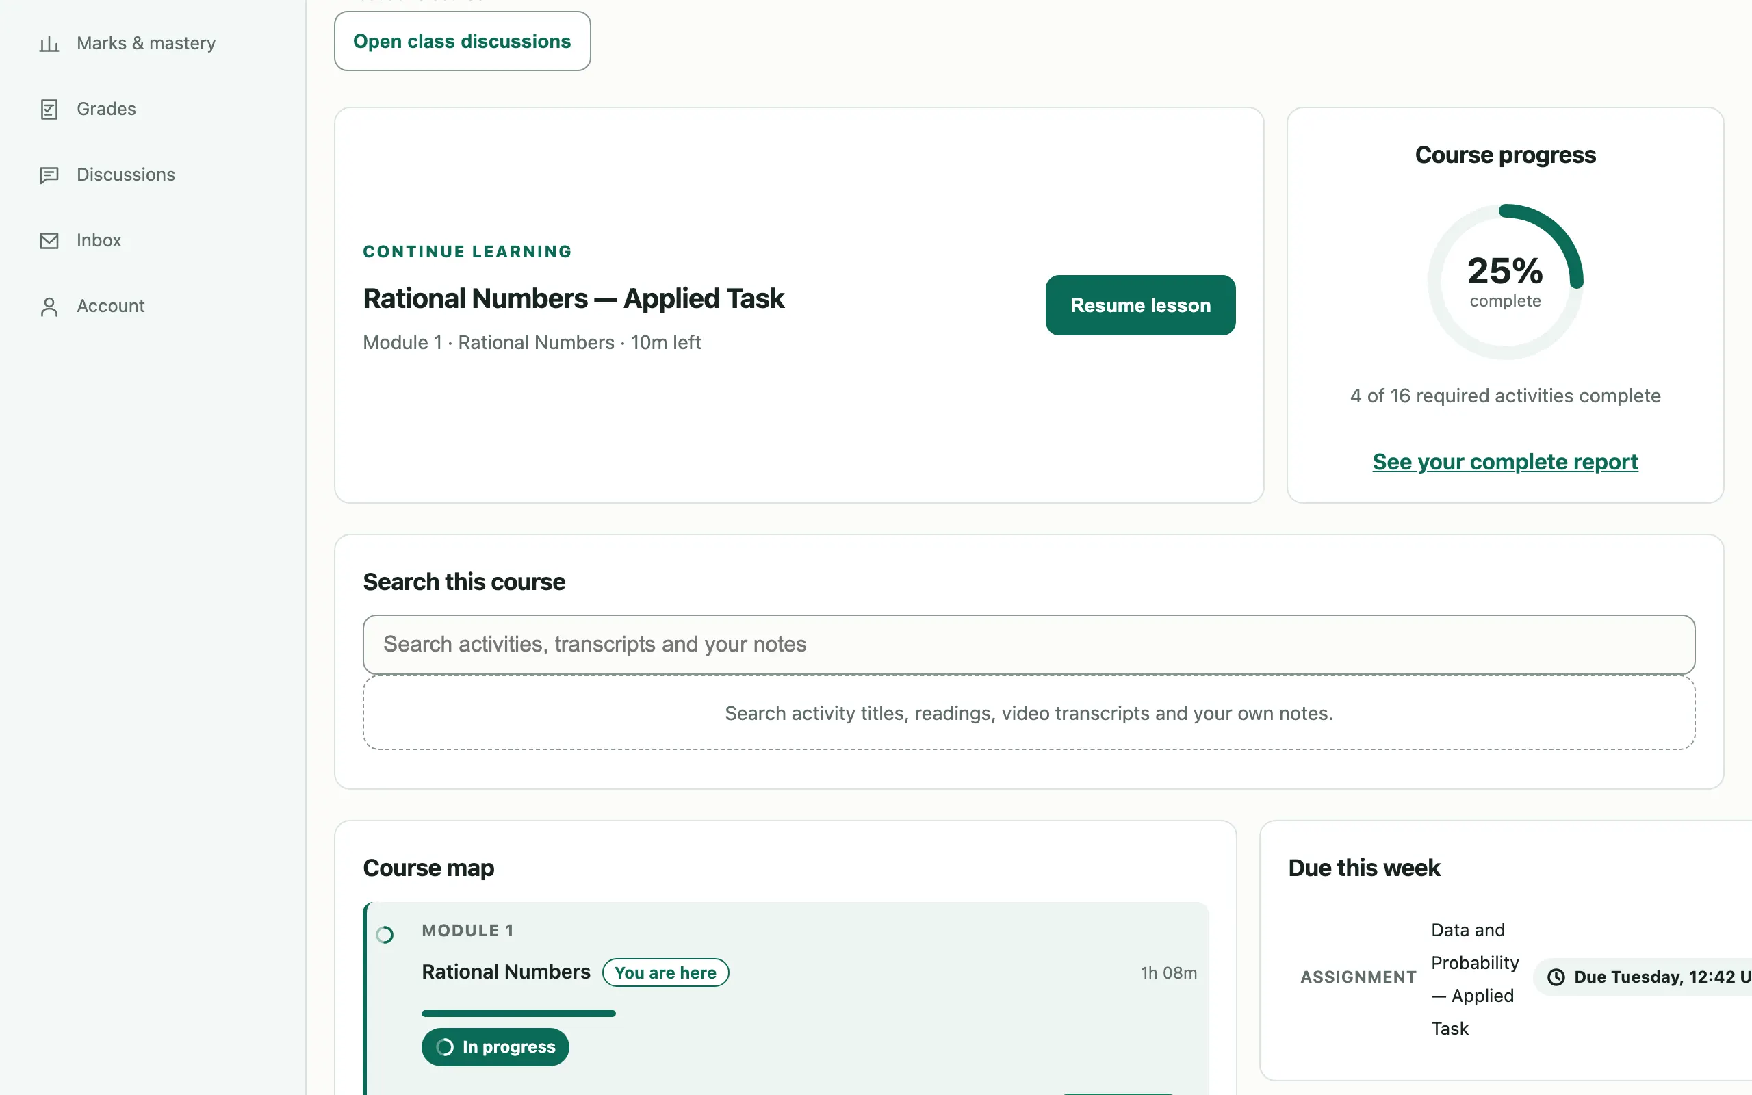Click the clock icon on the due date badge
1752x1095 pixels.
[x=1556, y=977]
